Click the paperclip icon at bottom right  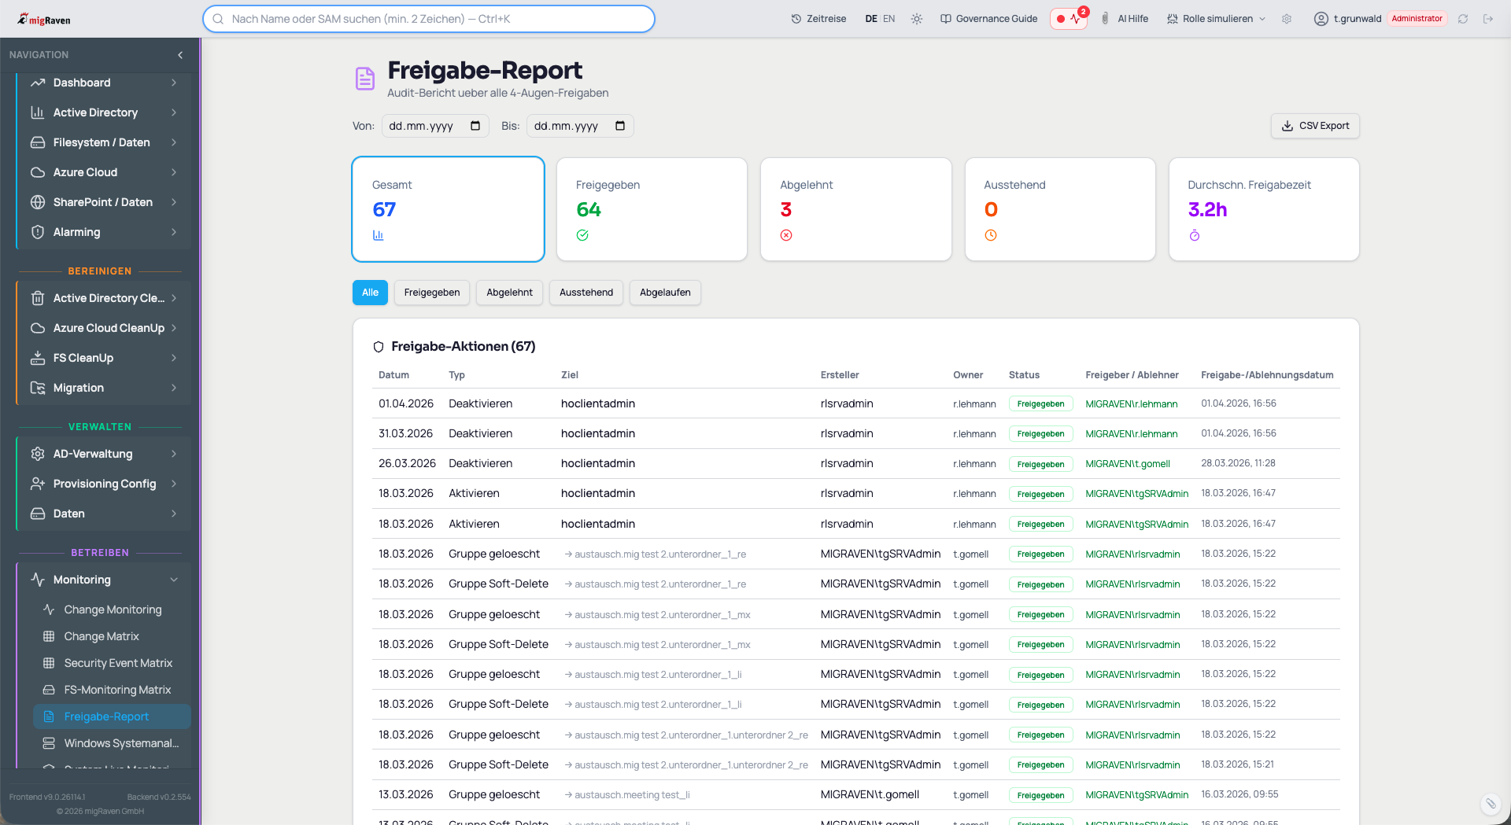1491,803
